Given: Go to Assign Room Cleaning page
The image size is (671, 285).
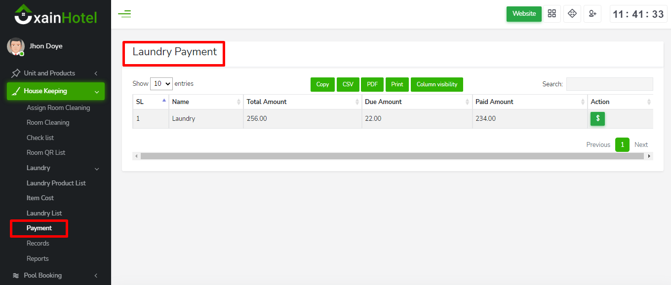Looking at the screenshot, I should pyautogui.click(x=58, y=107).
